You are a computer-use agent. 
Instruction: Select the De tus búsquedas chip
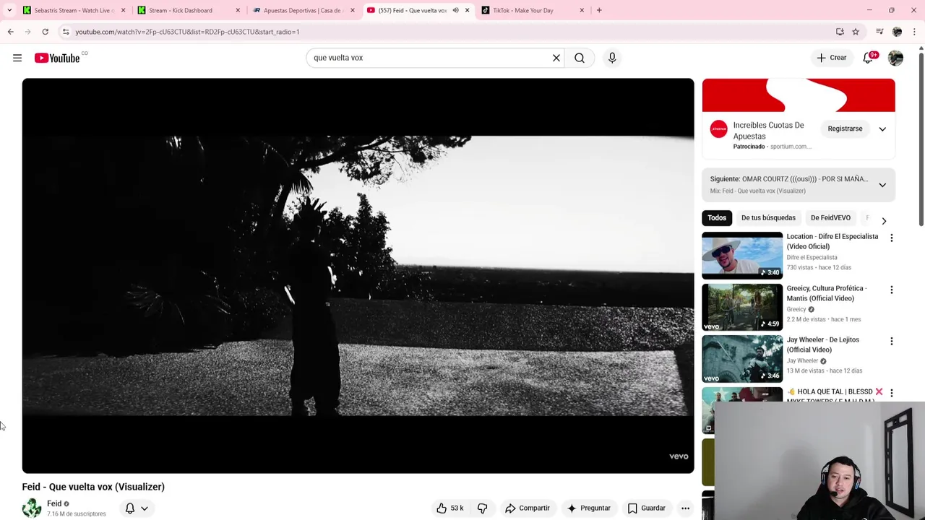tap(768, 217)
